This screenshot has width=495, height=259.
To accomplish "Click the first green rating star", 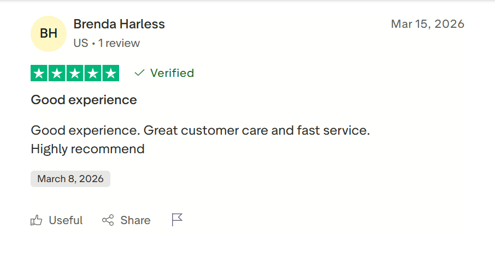I will (39, 74).
